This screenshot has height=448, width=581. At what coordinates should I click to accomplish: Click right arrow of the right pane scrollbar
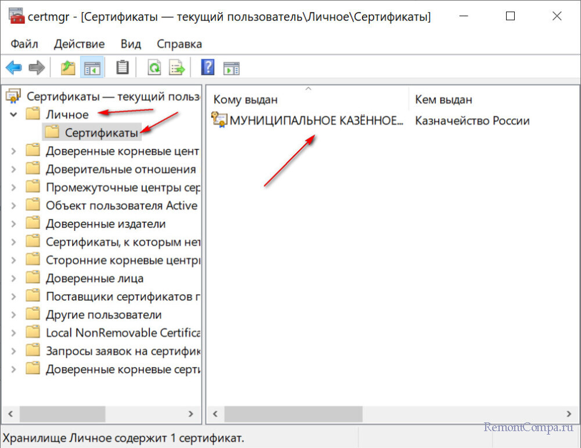pos(568,414)
